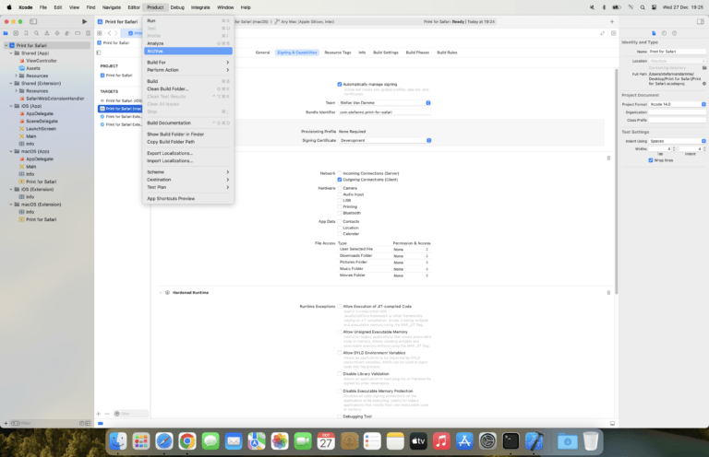Select the History inspector icon
Viewport: 709px width, 457px height.
665,33
